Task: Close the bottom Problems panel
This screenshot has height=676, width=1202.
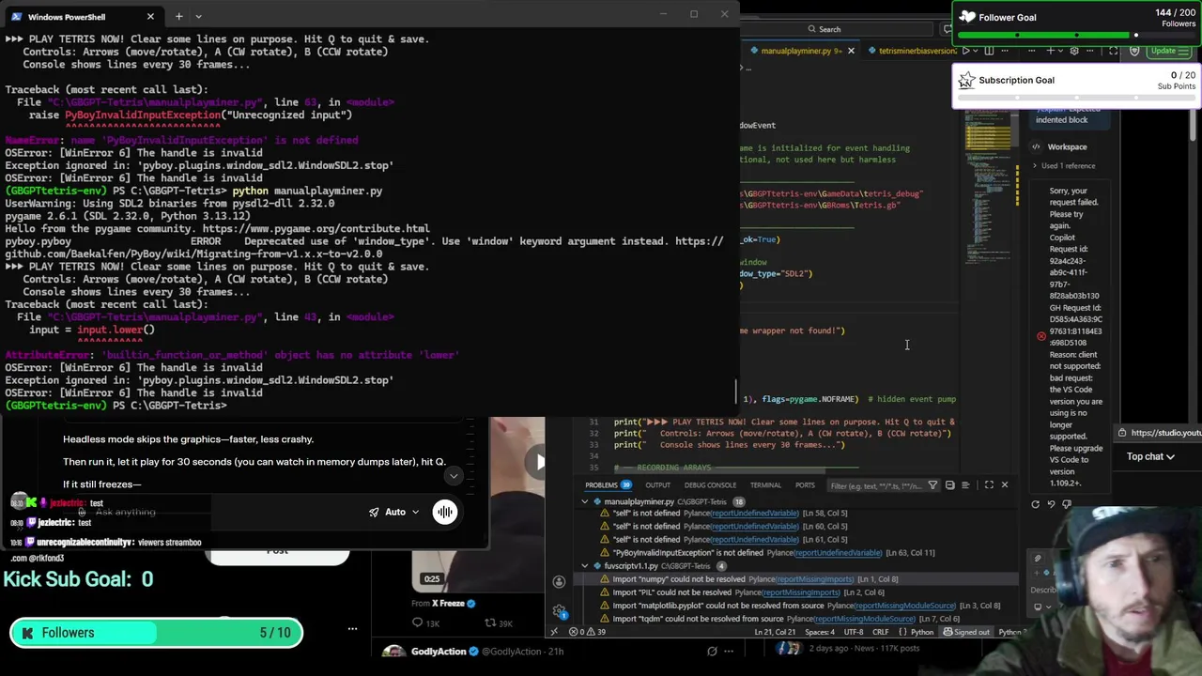Action: point(1004,485)
